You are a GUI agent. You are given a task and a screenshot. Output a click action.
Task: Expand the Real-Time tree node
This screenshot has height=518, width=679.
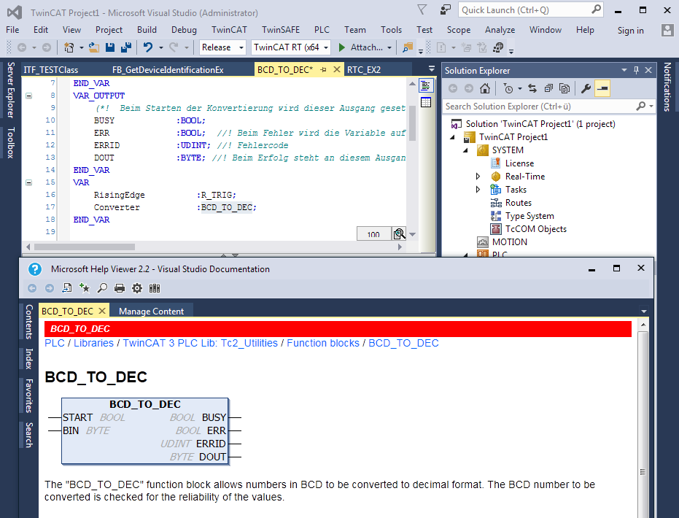(478, 177)
